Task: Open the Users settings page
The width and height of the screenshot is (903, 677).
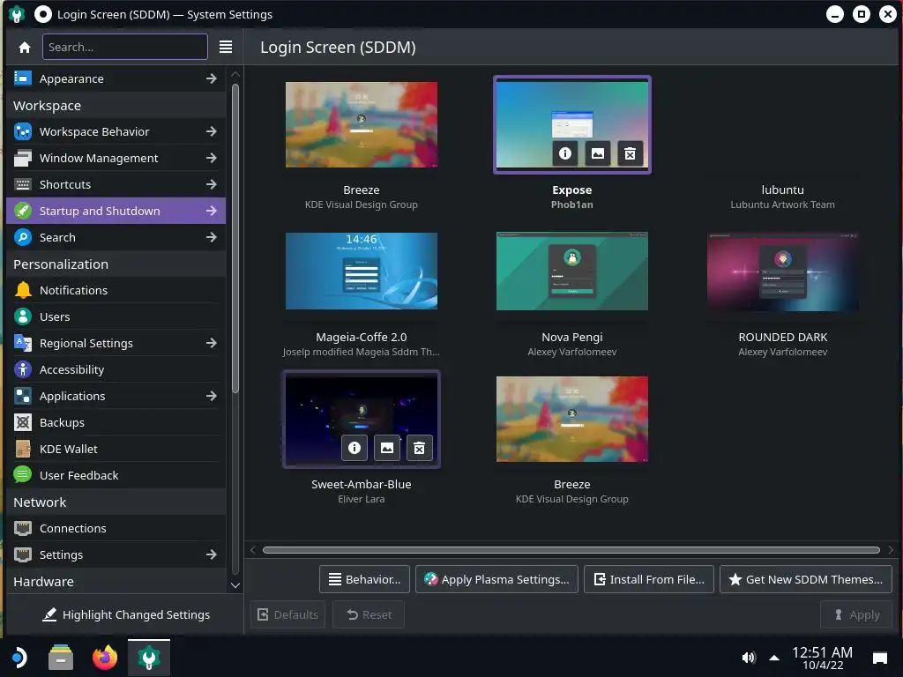Action: (x=116, y=316)
